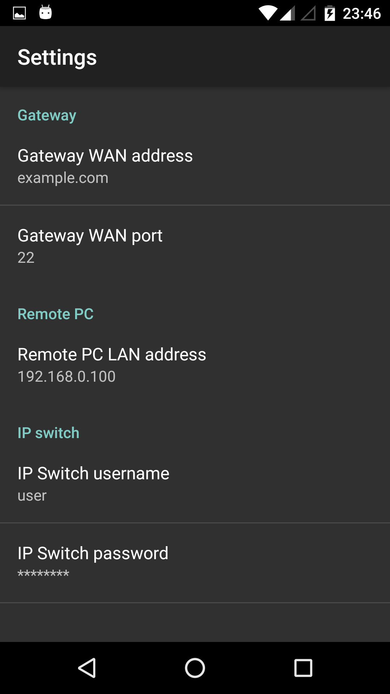The image size is (390, 694).
Task: Tap the Android debug notification icon
Action: click(45, 13)
